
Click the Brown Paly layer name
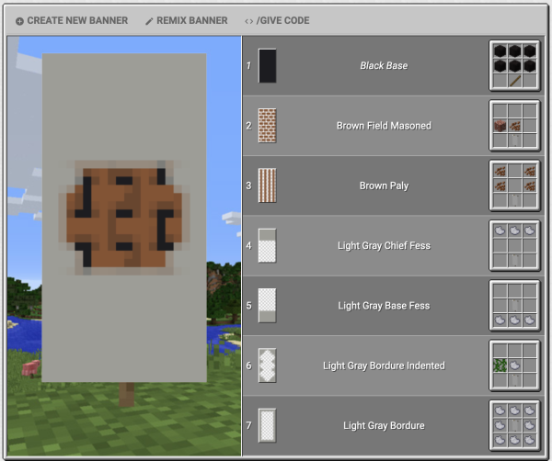(383, 186)
